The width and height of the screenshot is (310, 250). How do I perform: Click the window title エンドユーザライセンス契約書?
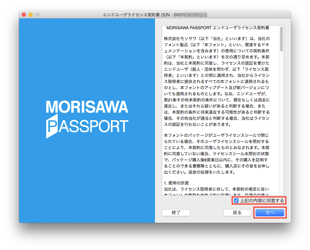131,15
